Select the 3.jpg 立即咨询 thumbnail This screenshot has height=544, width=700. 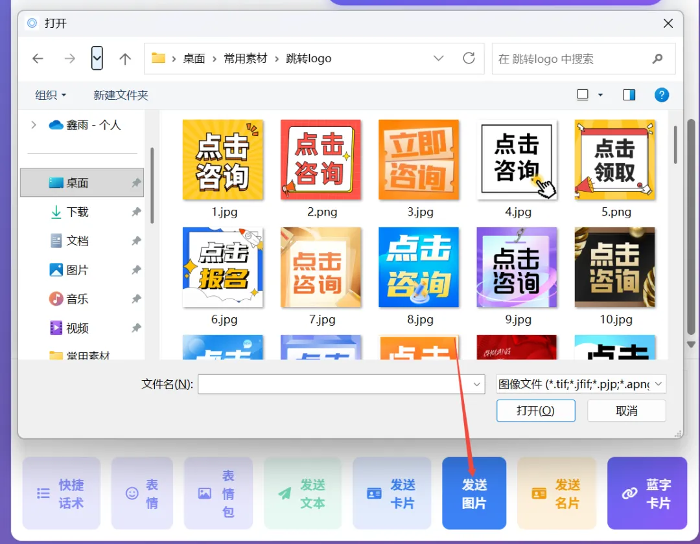[418, 160]
